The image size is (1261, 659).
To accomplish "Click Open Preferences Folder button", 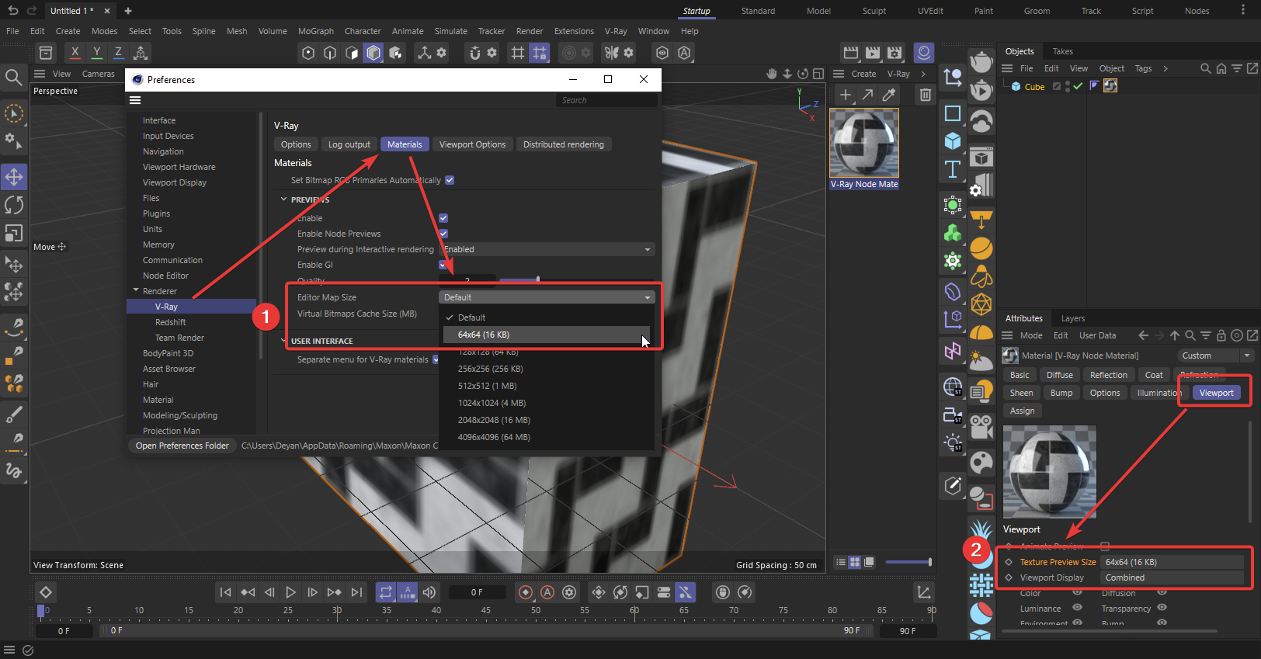I will pyautogui.click(x=182, y=446).
